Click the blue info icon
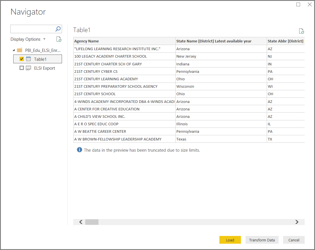Viewport: 315px width, 250px height. click(x=79, y=150)
